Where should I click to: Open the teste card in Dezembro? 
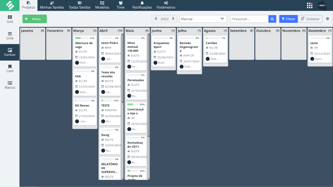pyautogui.click(x=320, y=49)
